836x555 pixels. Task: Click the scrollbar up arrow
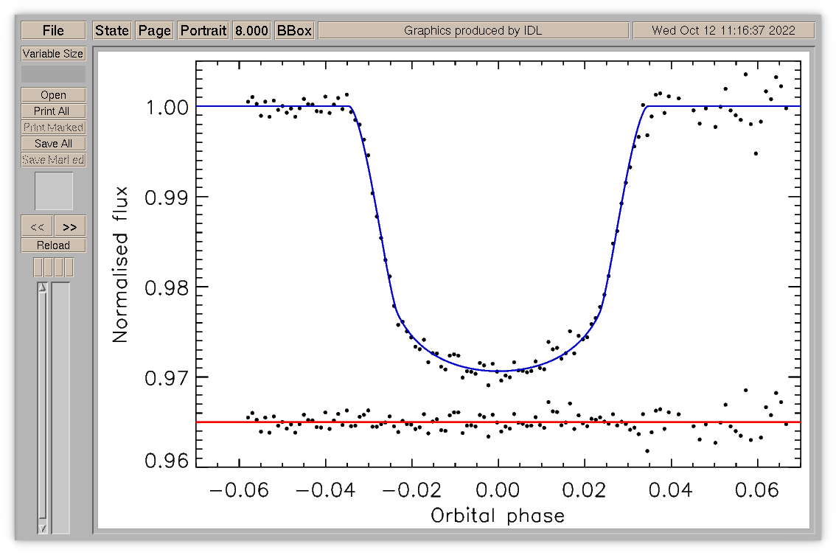click(43, 287)
